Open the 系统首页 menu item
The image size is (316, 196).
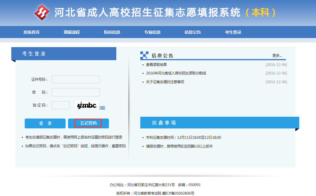point(31,32)
